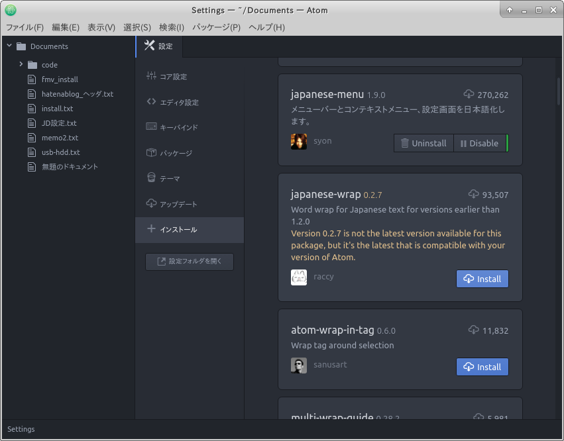564x441 pixels.
Task: Click the install.txt file icon
Action: (32, 109)
